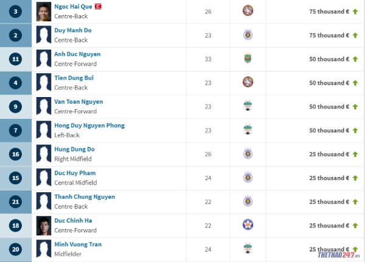Click the green up arrow beside Tien Dung Bui's value
The width and height of the screenshot is (365, 262).
point(355,83)
